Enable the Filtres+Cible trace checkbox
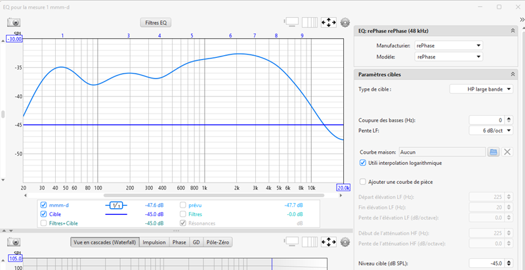This screenshot has height=270, width=525. 43,223
